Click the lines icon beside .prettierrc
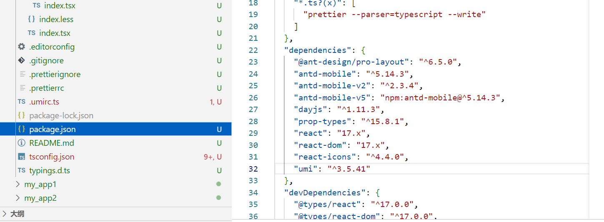 coord(23,88)
